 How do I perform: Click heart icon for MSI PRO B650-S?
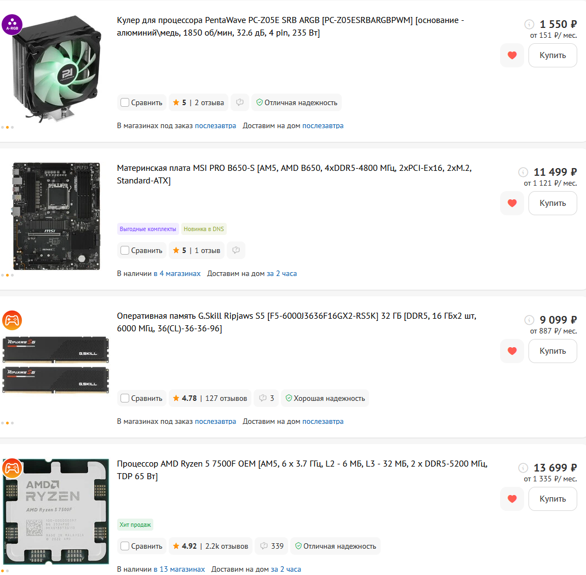coord(512,203)
